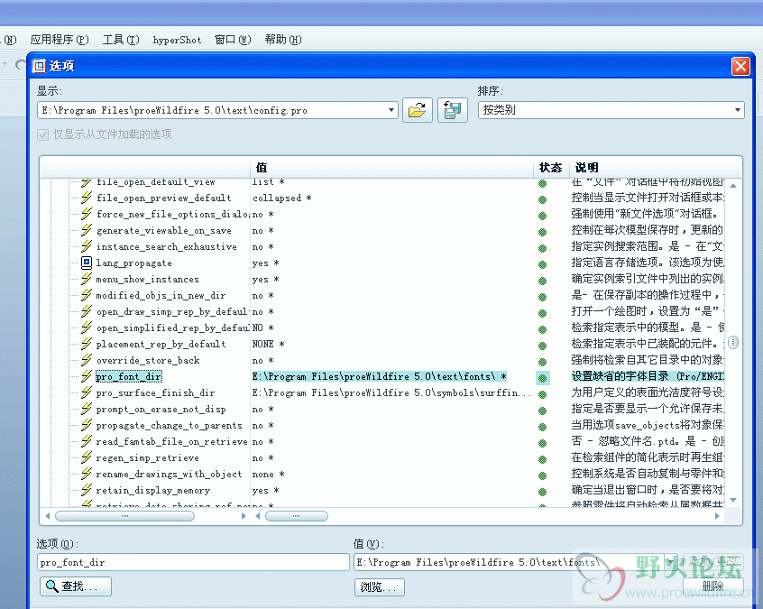Click the 值 column header

click(391, 168)
